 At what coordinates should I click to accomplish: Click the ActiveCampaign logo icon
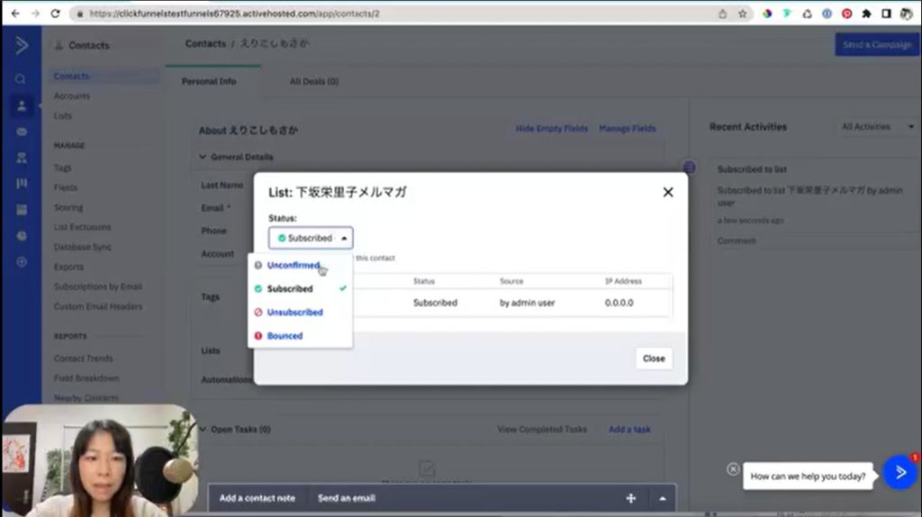tap(21, 45)
